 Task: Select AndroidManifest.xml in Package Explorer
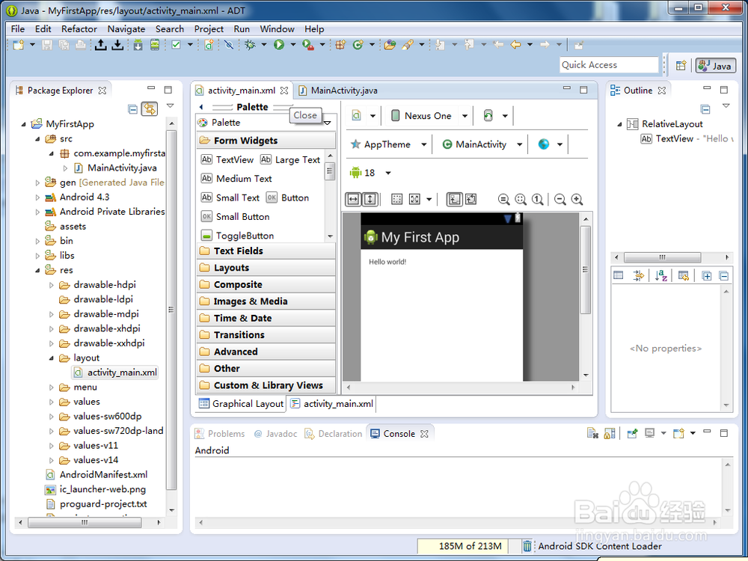[x=96, y=475]
